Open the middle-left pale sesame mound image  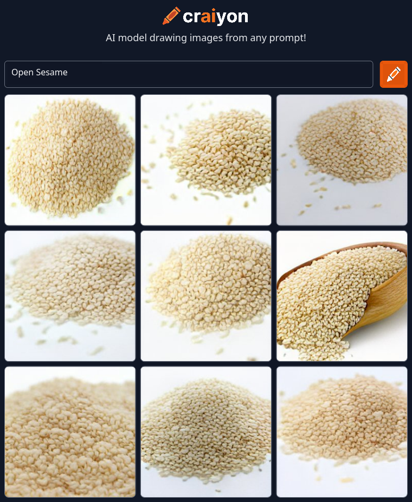70,296
